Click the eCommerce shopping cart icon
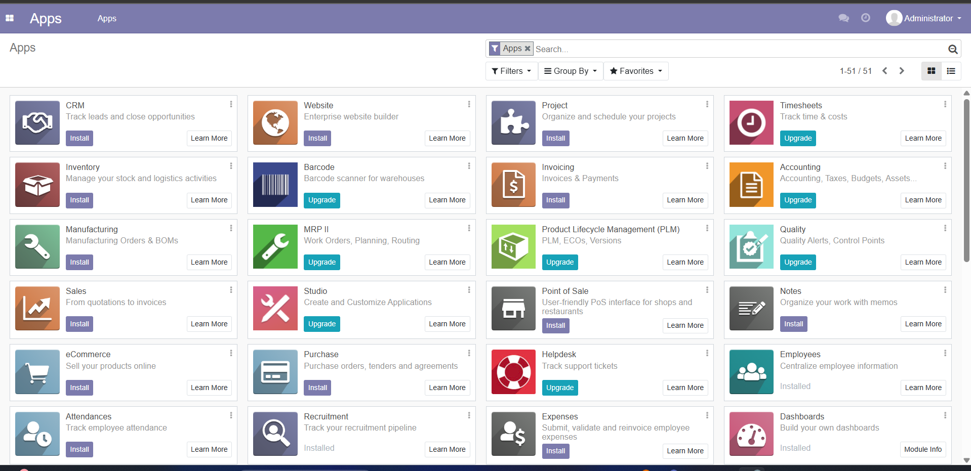This screenshot has height=471, width=971. [37, 372]
